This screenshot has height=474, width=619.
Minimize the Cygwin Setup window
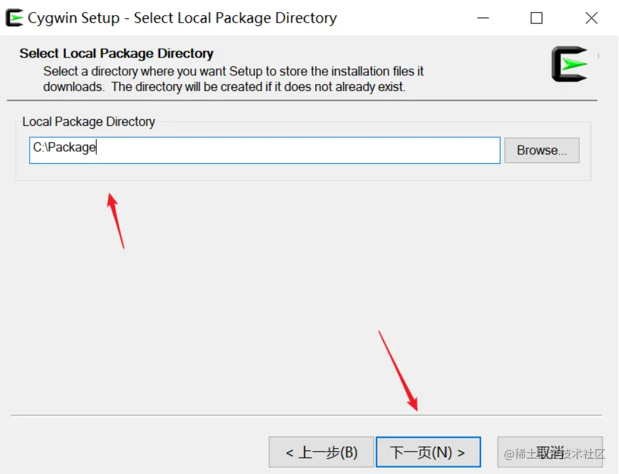point(483,18)
